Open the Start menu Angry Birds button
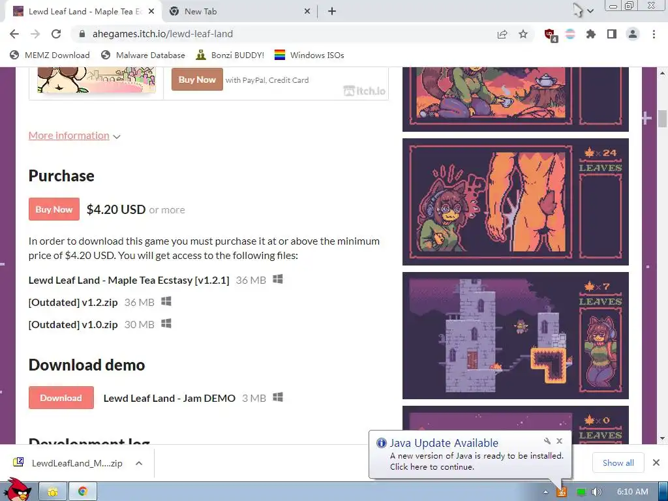This screenshot has height=501, width=668. coord(18,490)
